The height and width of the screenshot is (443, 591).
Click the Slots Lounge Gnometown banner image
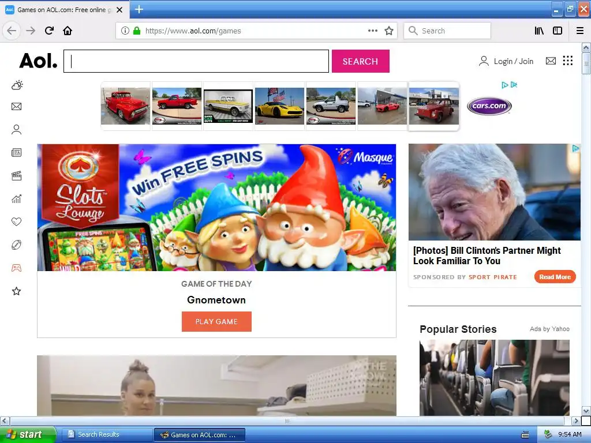pyautogui.click(x=216, y=207)
